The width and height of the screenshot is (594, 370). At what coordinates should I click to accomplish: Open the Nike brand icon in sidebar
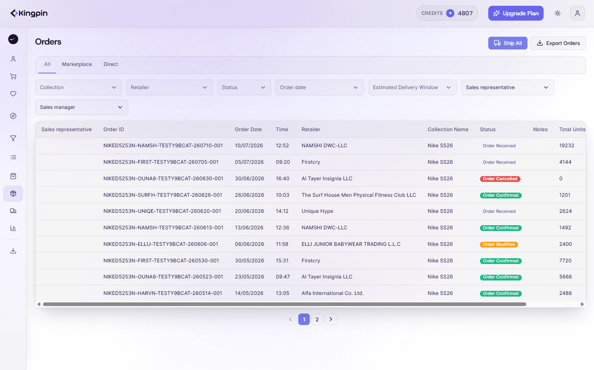click(x=13, y=39)
